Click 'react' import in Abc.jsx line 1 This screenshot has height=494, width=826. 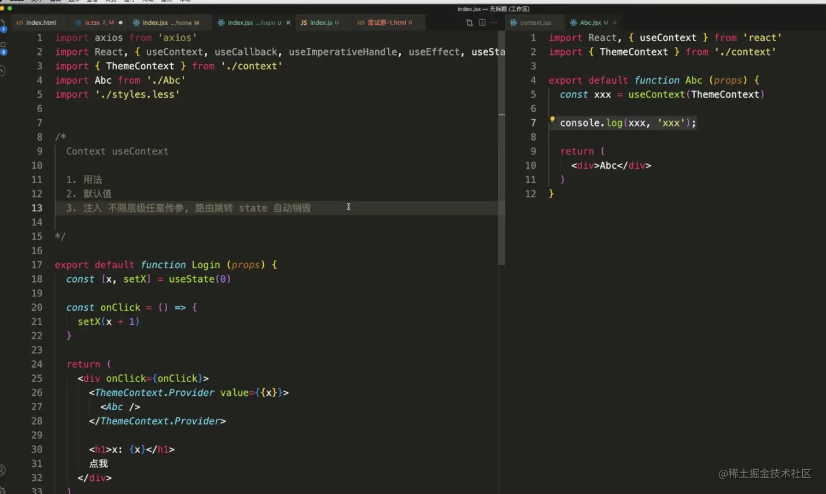(762, 38)
